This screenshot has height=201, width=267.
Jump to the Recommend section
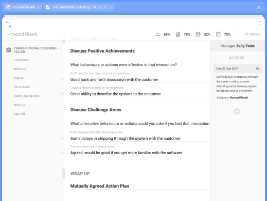(x=22, y=87)
